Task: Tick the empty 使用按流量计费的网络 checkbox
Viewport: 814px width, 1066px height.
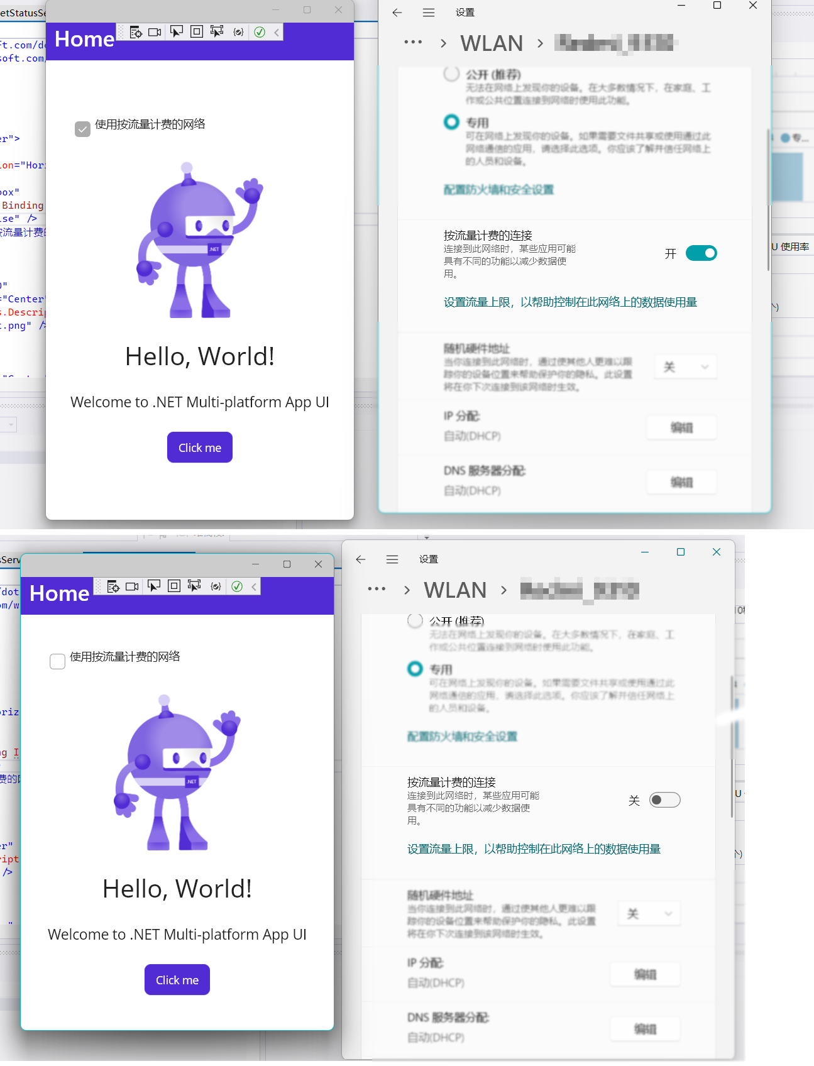Action: coord(57,662)
